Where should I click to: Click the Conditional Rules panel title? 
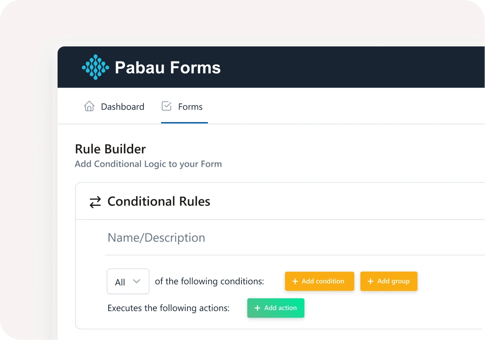click(x=159, y=202)
